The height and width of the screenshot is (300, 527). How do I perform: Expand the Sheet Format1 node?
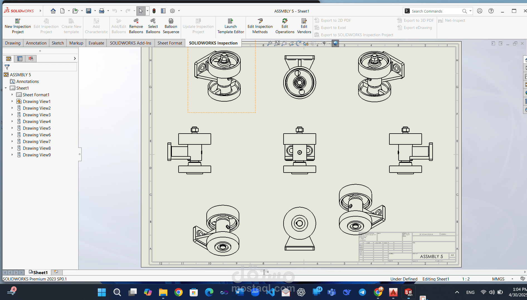tap(12, 95)
